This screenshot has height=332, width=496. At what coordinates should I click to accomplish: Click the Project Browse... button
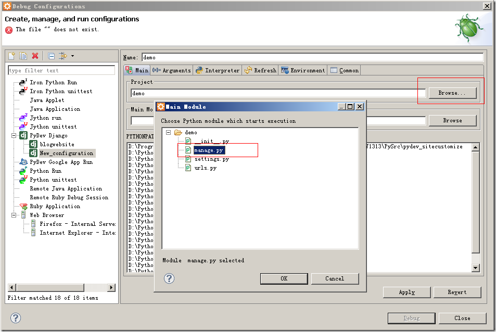[452, 93]
